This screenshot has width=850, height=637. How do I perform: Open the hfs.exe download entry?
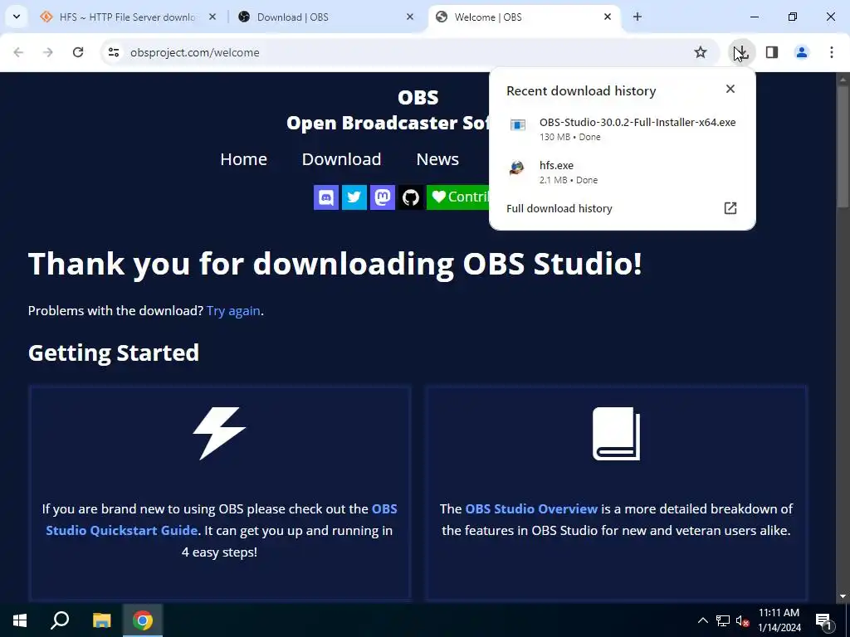click(623, 173)
